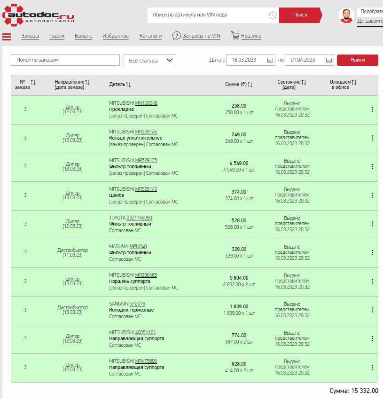The image size is (383, 399).
Task: Sort by order number column arrows
Action: coord(33,82)
